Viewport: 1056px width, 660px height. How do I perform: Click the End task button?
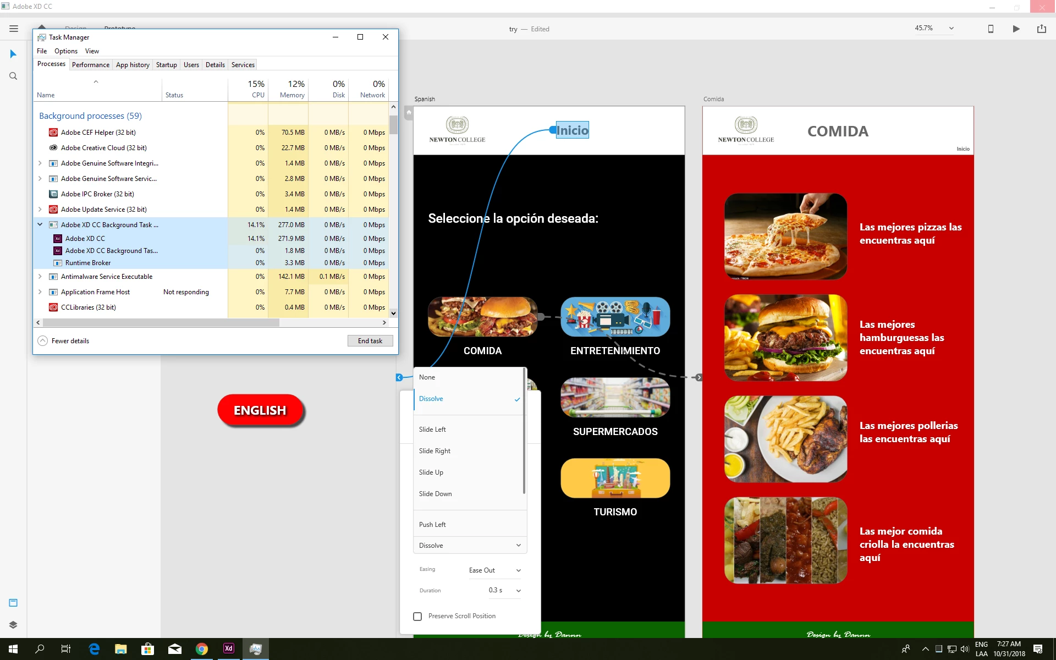click(370, 341)
